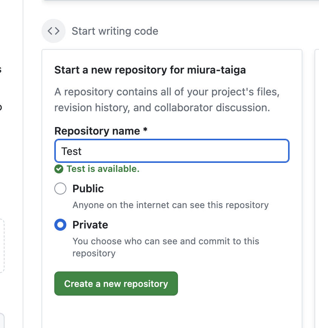Click the required asterisk beside Repository name
This screenshot has width=319, height=328.
tap(145, 130)
